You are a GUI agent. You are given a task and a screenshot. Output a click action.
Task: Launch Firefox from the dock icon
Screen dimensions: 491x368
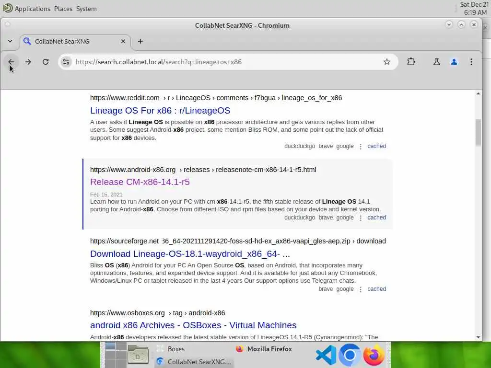(x=374, y=355)
